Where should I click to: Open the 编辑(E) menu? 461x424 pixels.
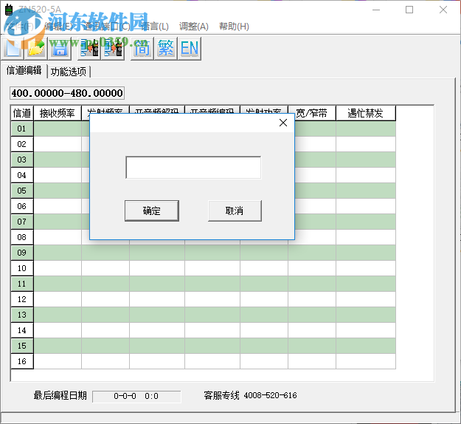[x=58, y=27]
